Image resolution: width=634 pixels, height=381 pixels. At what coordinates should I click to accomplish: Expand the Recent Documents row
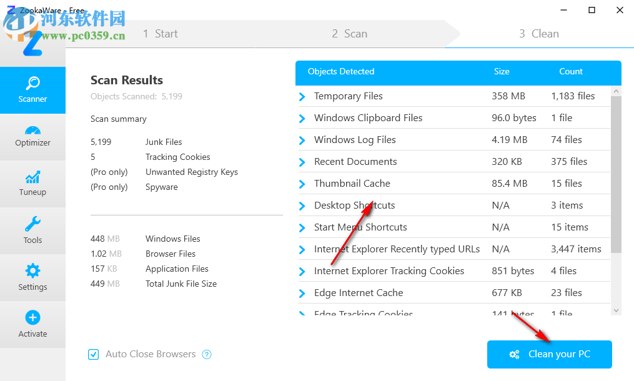302,162
